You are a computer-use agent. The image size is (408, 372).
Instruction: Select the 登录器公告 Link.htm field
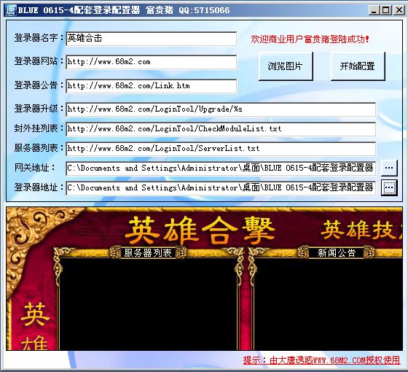152,86
